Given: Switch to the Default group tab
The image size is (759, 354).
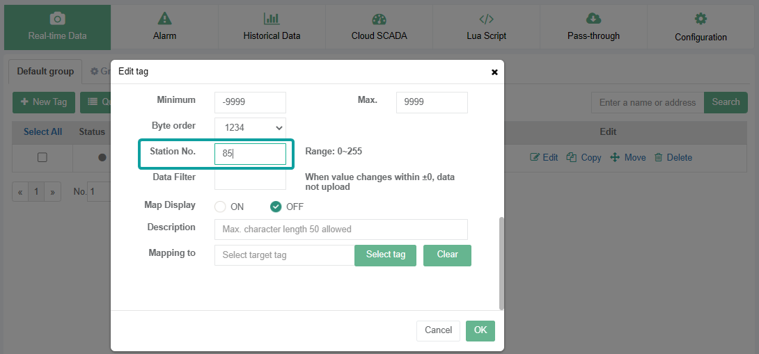Looking at the screenshot, I should [x=45, y=71].
